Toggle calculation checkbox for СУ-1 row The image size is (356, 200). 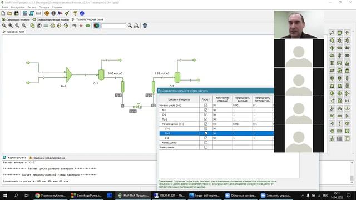point(206,128)
